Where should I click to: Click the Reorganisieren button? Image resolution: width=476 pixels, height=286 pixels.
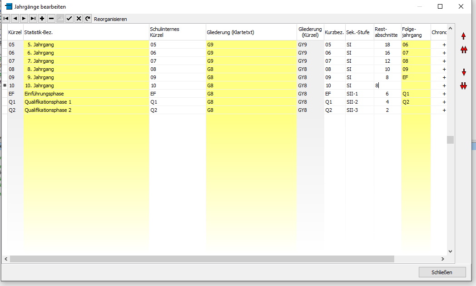click(110, 19)
